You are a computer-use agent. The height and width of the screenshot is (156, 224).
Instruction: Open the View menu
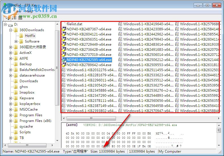pyautogui.click(x=17, y=11)
